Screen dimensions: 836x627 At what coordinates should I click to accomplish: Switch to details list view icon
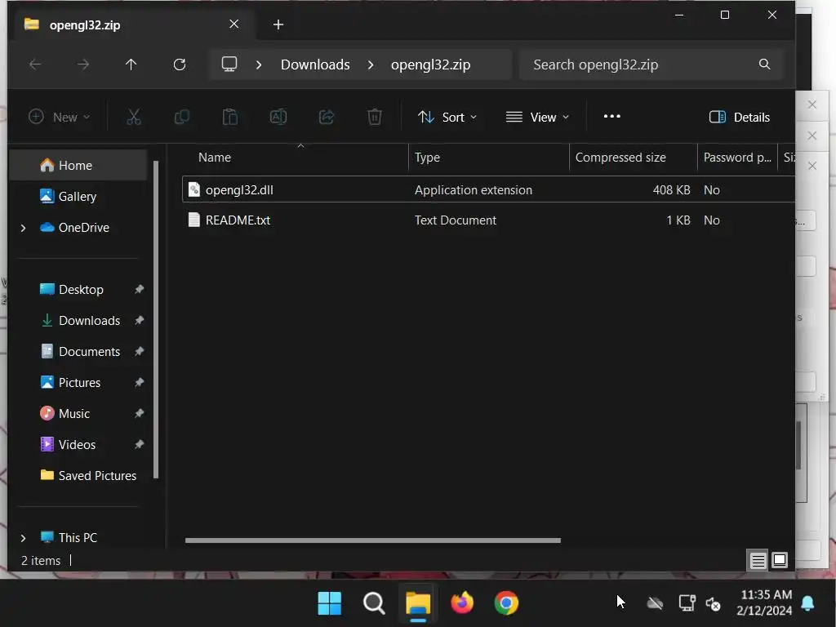tap(758, 560)
